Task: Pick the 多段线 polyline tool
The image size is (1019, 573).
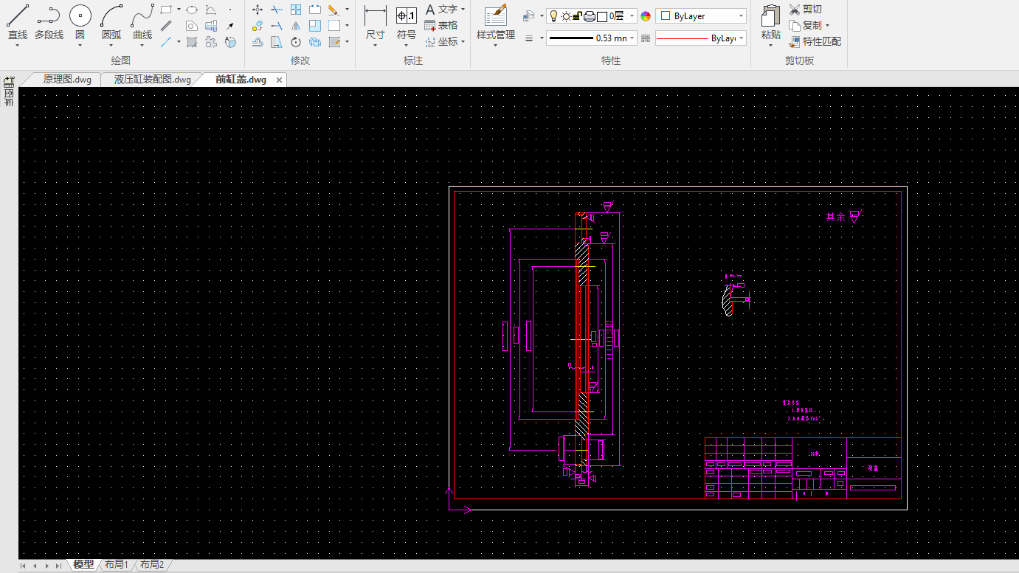Action: click(49, 22)
